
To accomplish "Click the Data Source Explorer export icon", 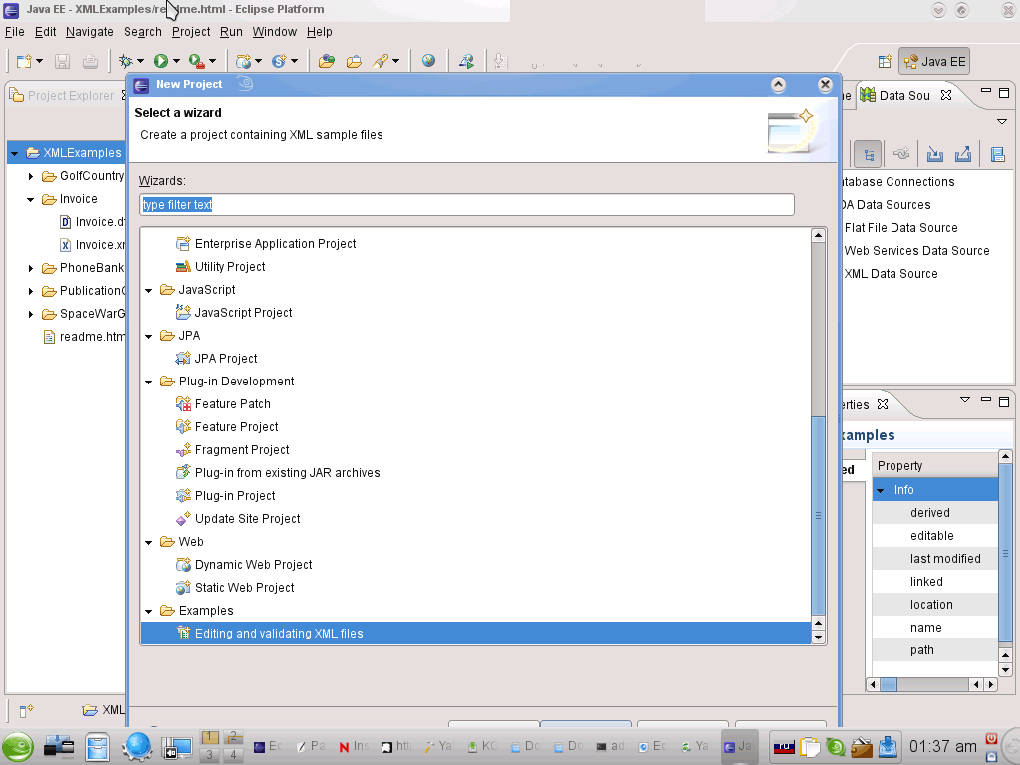I will click(963, 154).
